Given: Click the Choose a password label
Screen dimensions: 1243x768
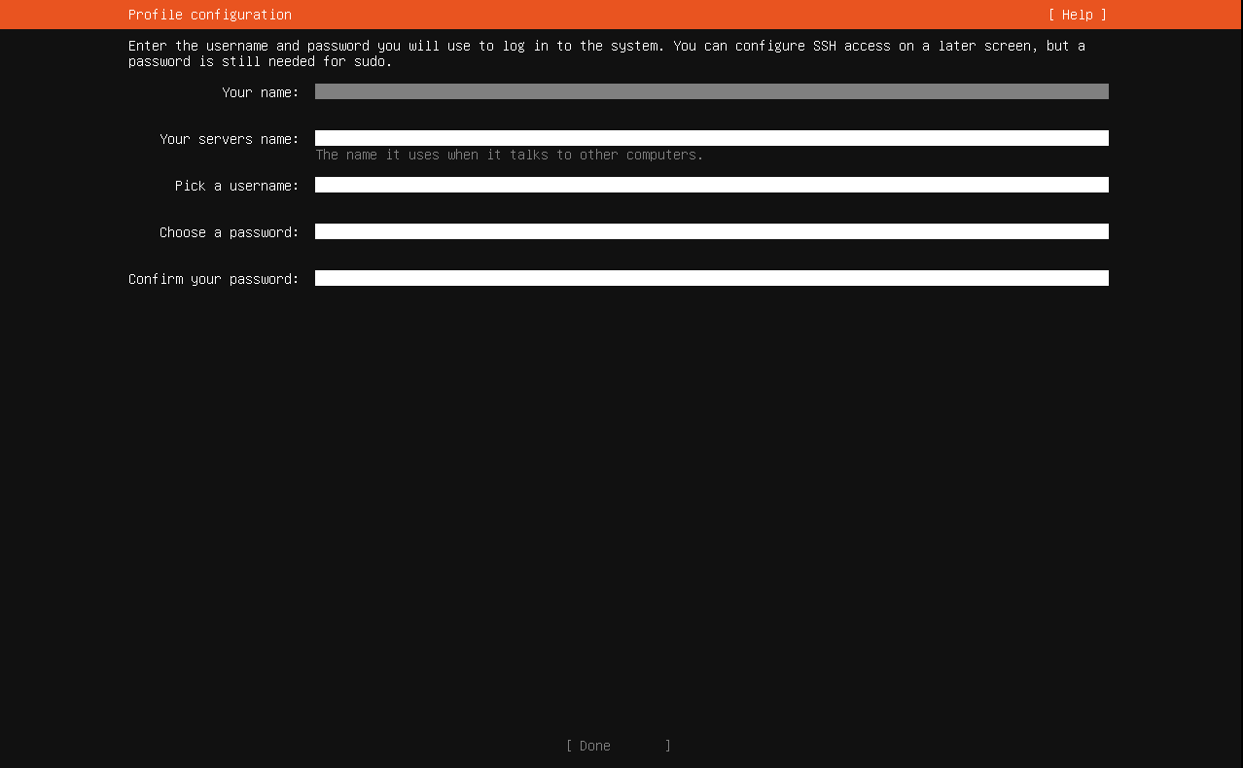Looking at the screenshot, I should pos(230,232).
